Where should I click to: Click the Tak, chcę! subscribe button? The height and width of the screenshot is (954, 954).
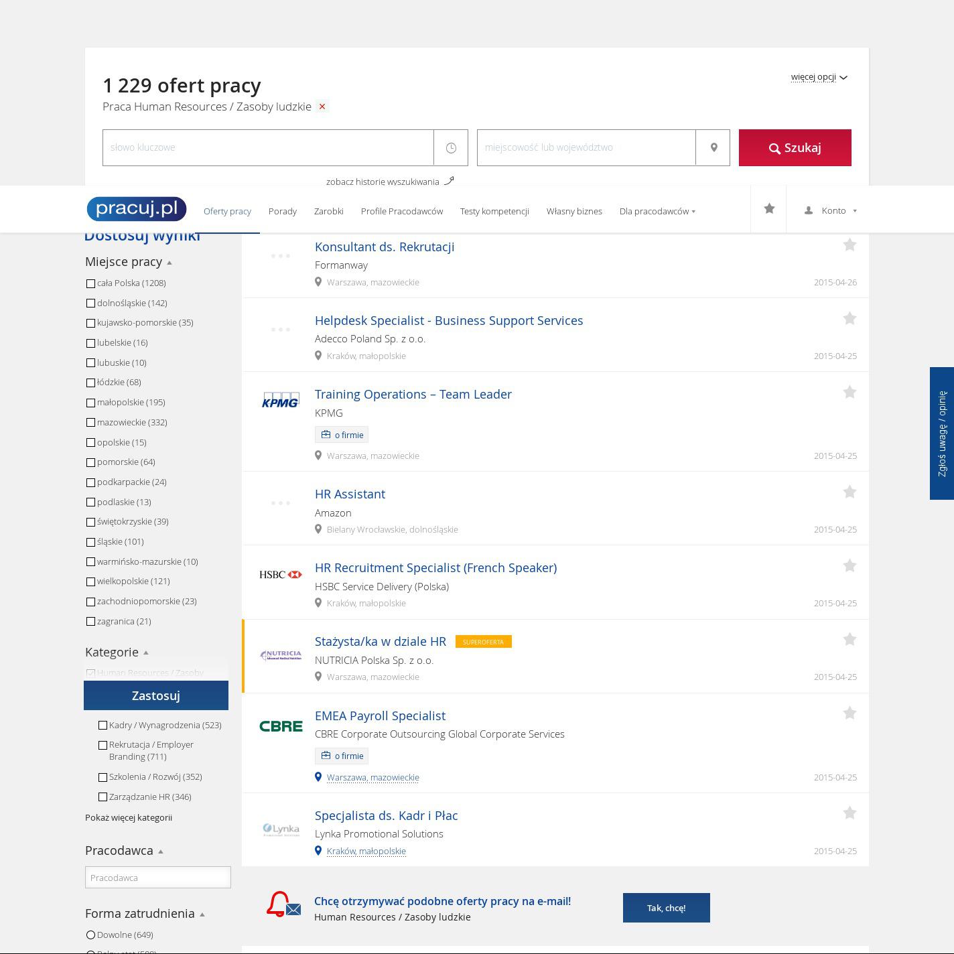click(x=667, y=908)
